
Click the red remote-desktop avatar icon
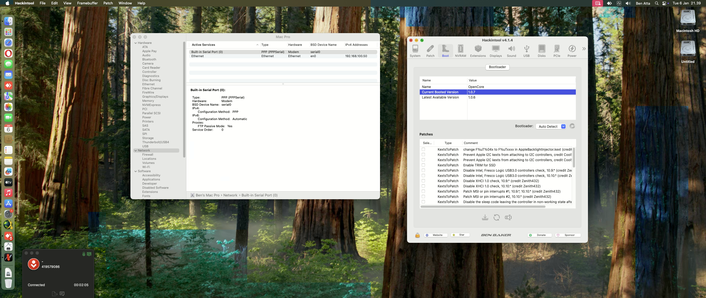(34, 264)
